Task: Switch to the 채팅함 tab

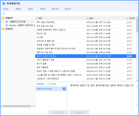Action: (x=18, y=9)
